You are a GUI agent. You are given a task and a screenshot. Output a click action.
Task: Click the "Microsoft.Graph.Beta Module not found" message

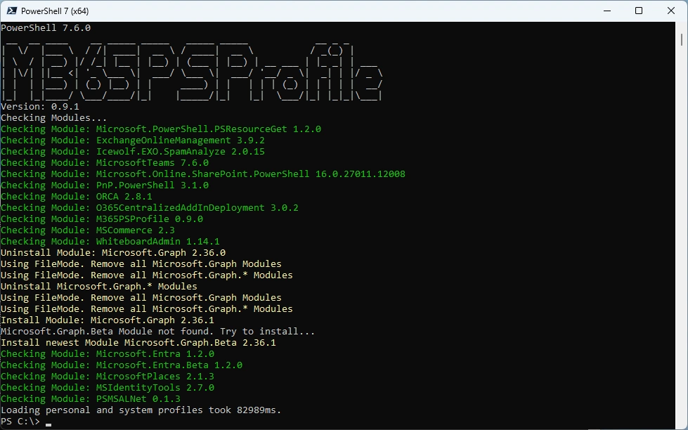pyautogui.click(x=157, y=332)
